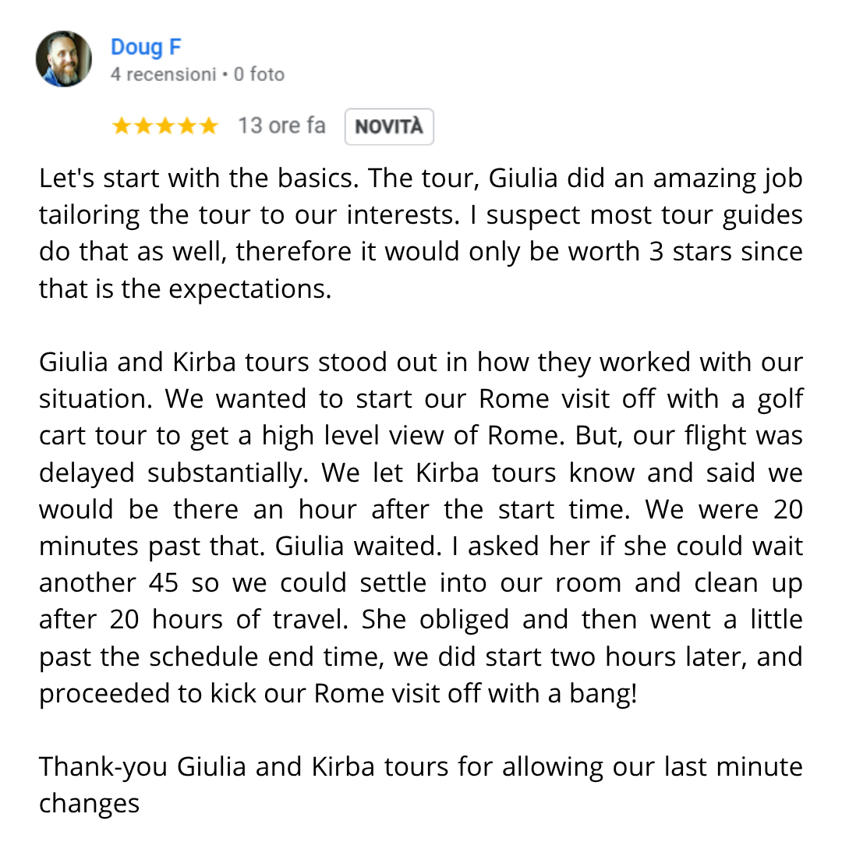Click the final word 'changes'
The width and height of the screenshot is (842, 842).
tap(89, 805)
